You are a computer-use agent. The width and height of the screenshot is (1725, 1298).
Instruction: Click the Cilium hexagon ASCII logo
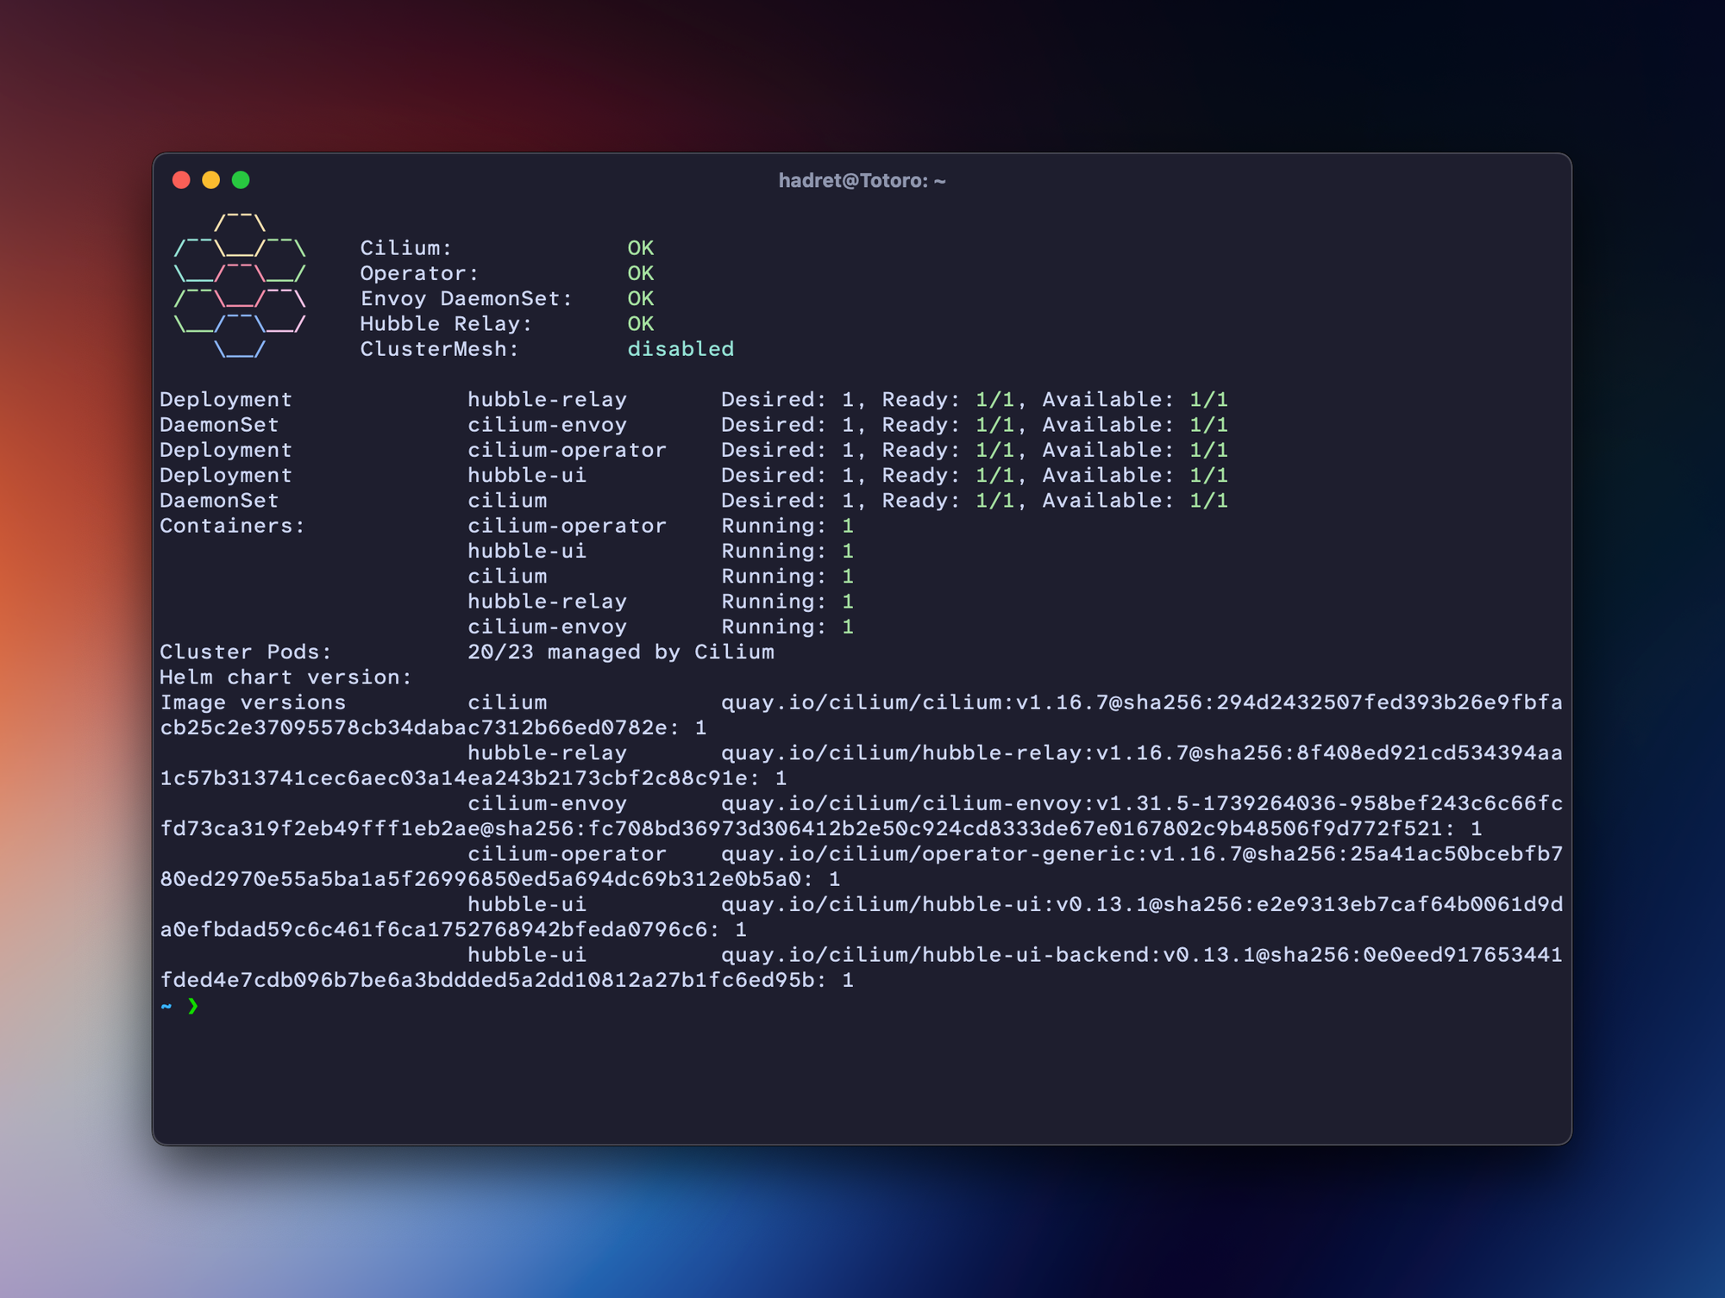tap(240, 286)
